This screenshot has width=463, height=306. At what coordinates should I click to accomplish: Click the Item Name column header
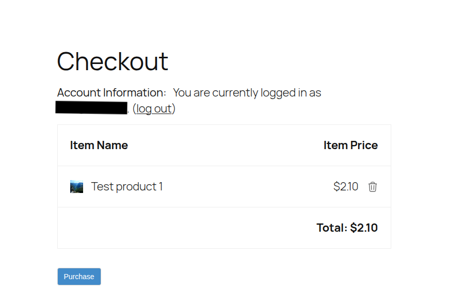pyautogui.click(x=99, y=145)
